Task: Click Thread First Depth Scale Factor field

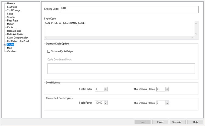Action: point(99,103)
